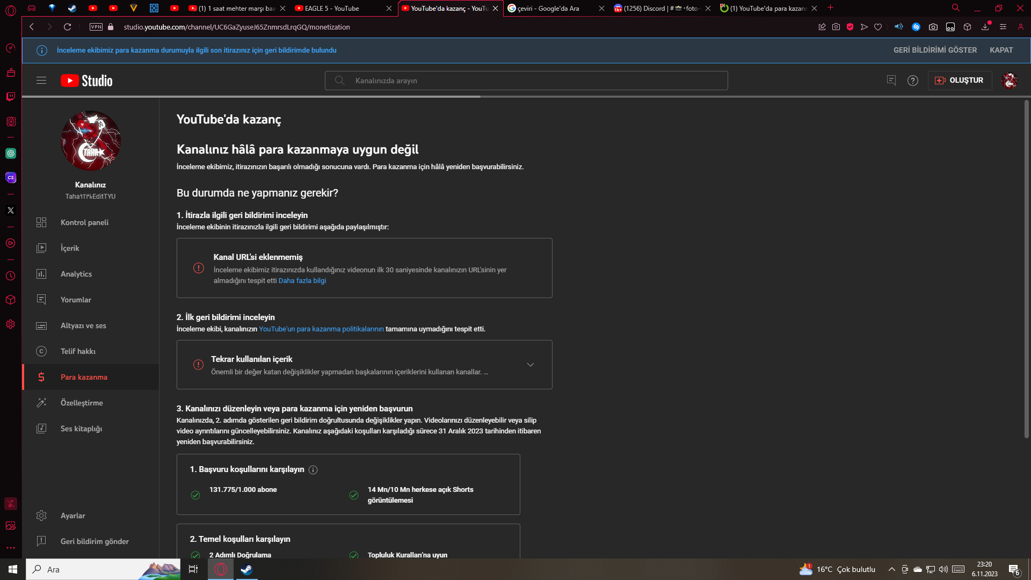Click the OLUŞTUR create button

(x=960, y=81)
